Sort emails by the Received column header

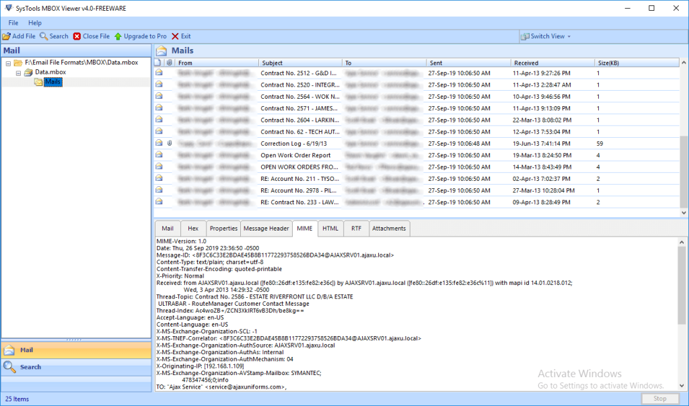click(552, 63)
